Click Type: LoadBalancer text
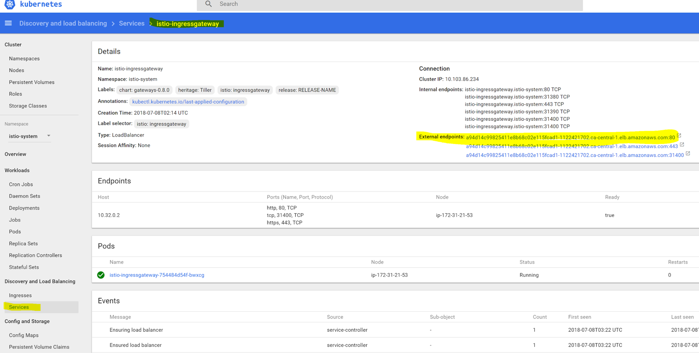This screenshot has height=353, width=699. 121,135
